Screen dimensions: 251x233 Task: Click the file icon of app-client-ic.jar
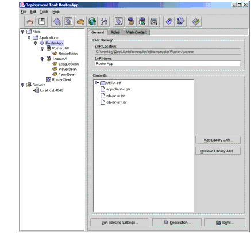[x=103, y=89]
